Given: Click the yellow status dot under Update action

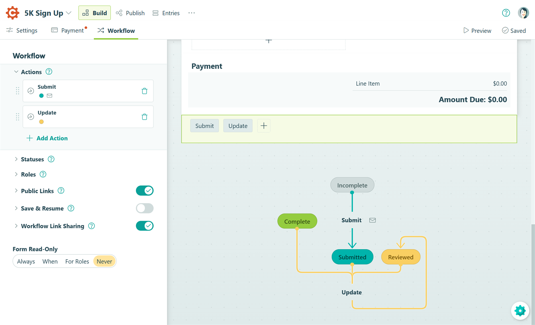Looking at the screenshot, I should click(x=41, y=122).
